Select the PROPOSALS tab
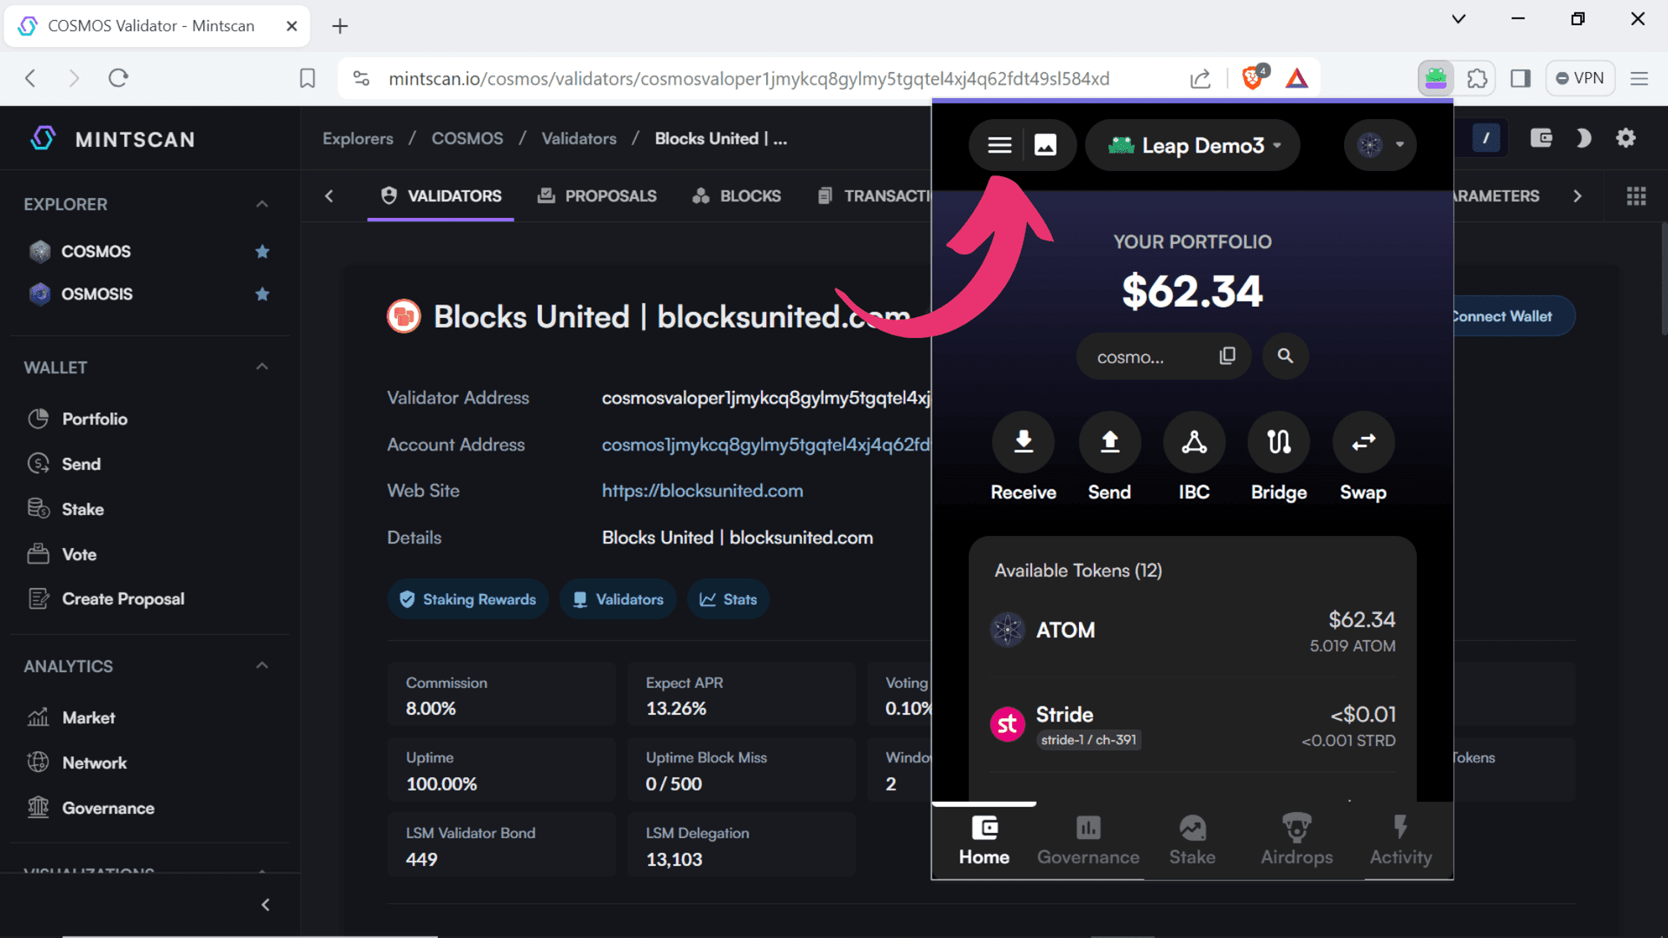This screenshot has height=938, width=1668. click(597, 196)
